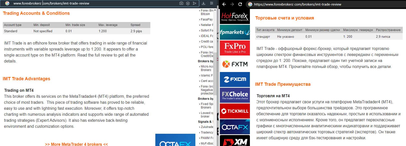Click the OctaFX ad in the left page
406x146 pixels.
point(175,140)
